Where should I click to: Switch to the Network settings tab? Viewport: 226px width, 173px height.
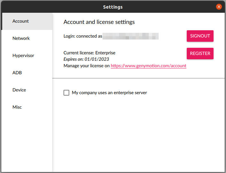(21, 39)
